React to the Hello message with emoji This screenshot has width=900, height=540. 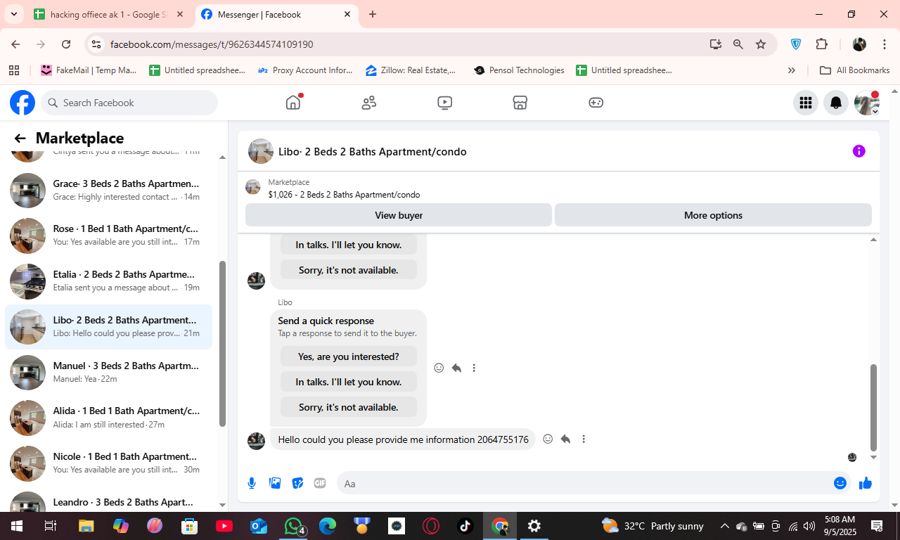[x=548, y=439]
